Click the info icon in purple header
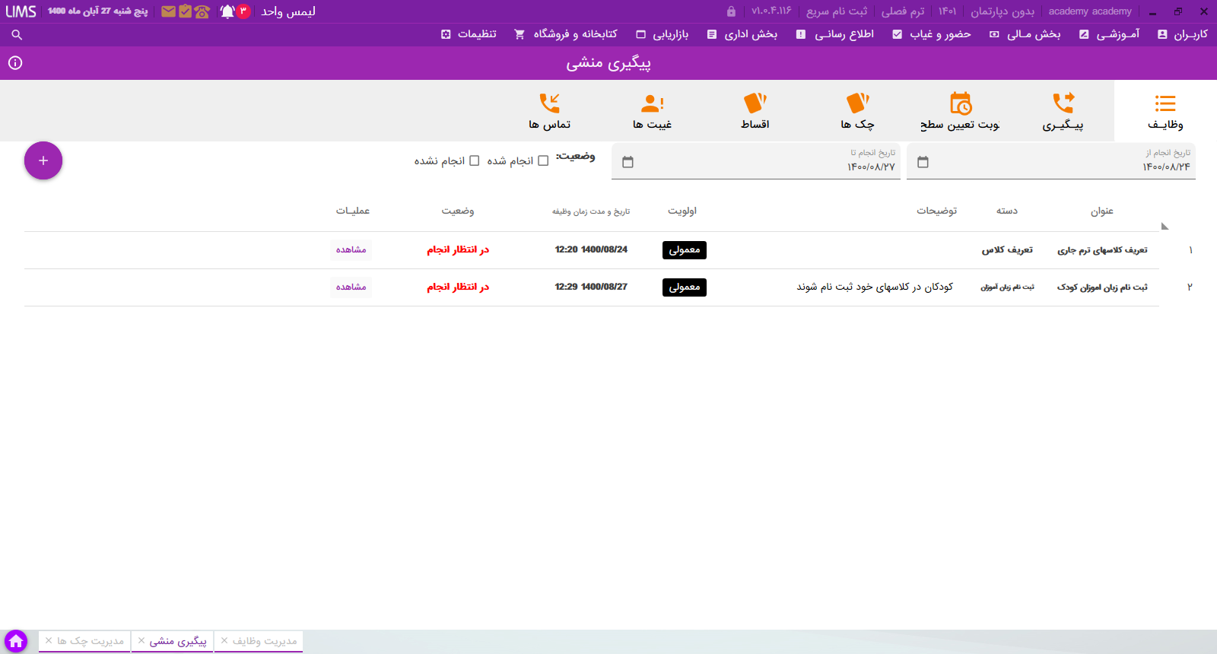The width and height of the screenshot is (1217, 654). click(15, 63)
